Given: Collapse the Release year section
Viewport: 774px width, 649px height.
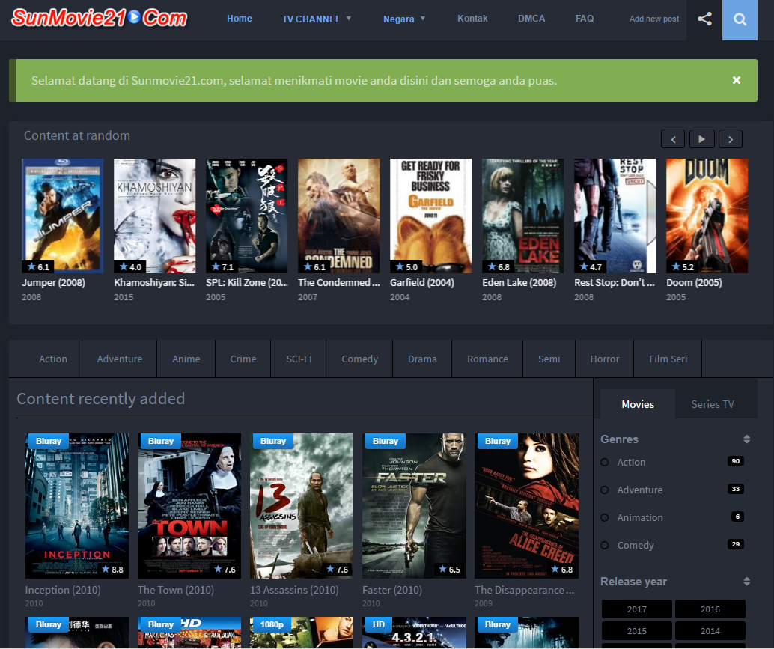Looking at the screenshot, I should [747, 582].
